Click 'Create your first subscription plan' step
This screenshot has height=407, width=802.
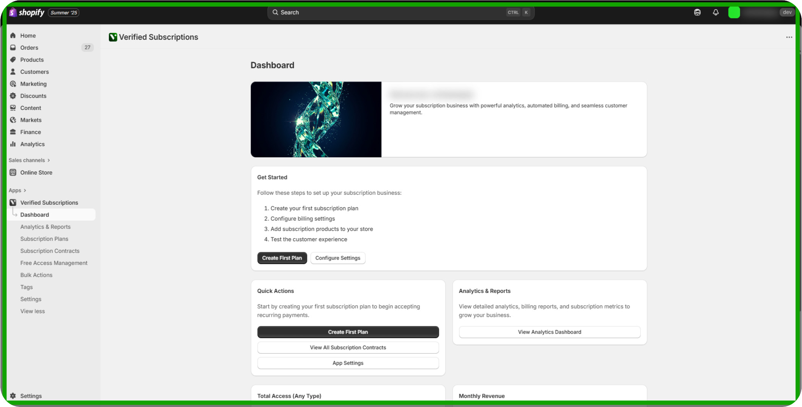tap(314, 208)
